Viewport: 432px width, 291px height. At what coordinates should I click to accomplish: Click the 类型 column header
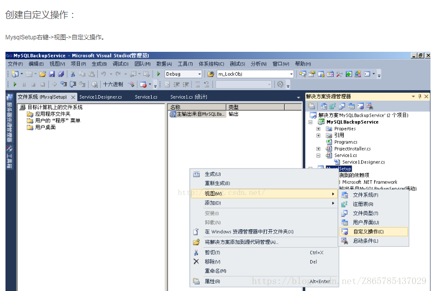(255, 107)
